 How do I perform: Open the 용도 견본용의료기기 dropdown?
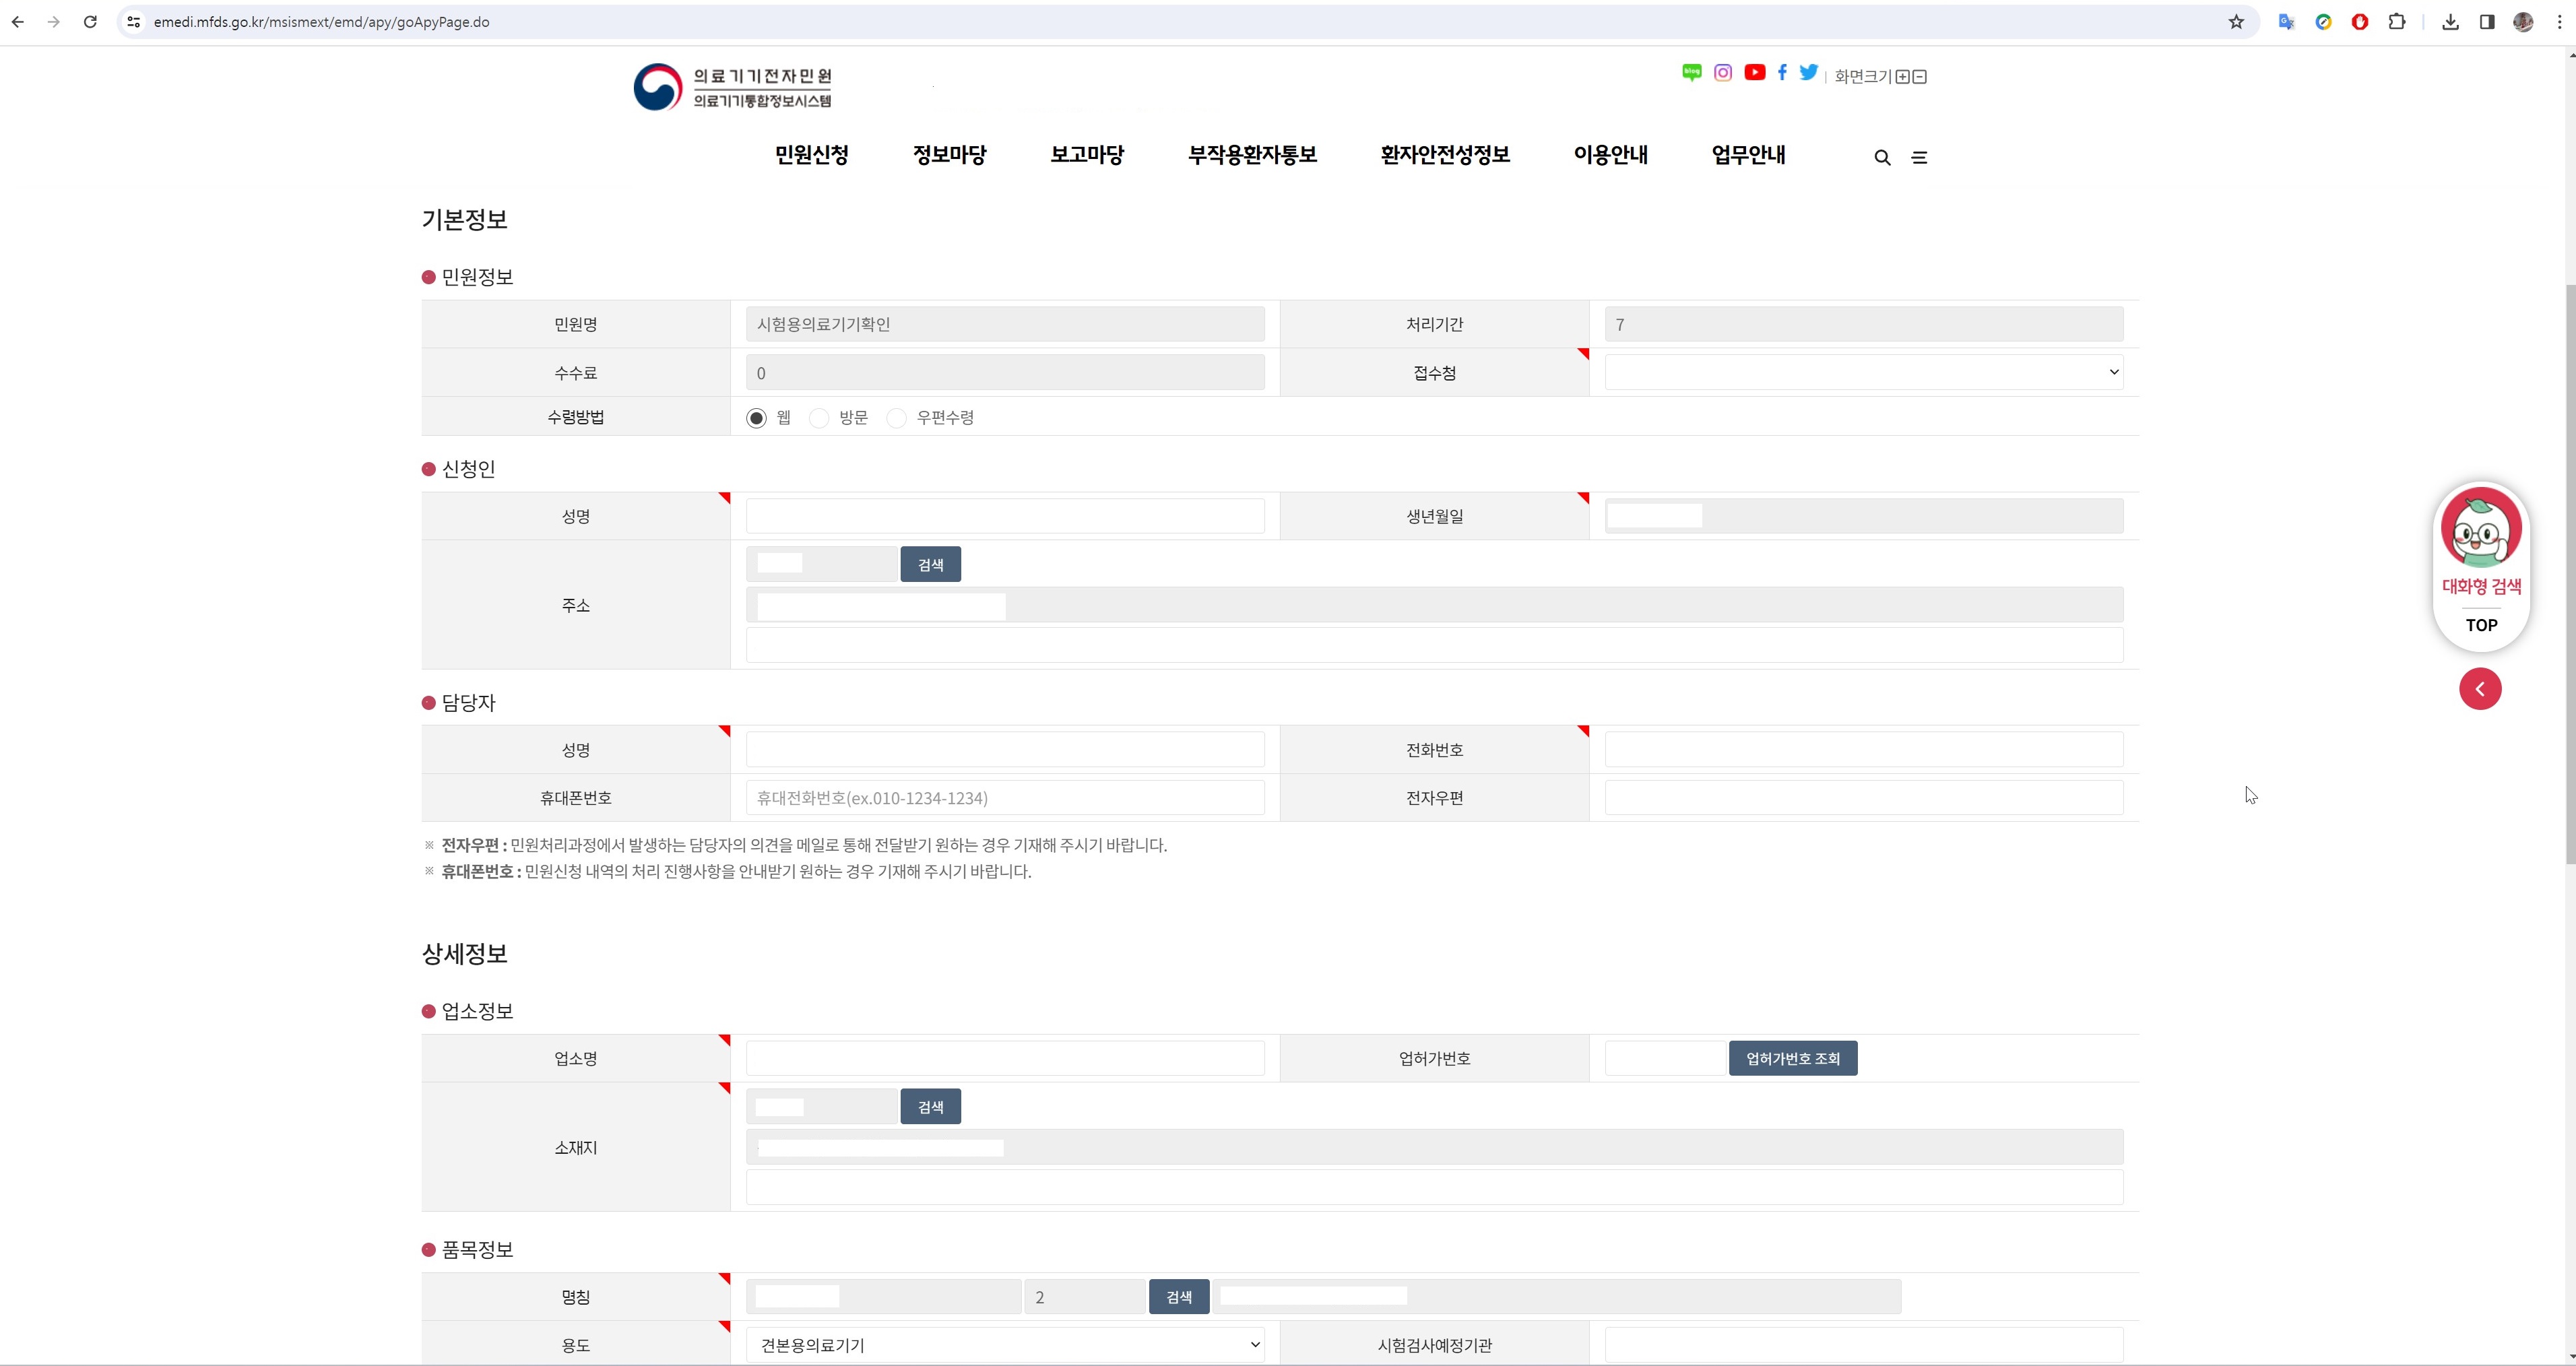[1005, 1345]
